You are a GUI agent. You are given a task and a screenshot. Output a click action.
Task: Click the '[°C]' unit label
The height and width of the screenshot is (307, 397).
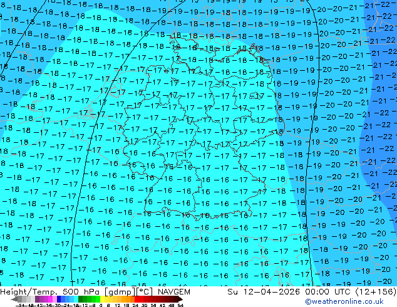pos(144,292)
